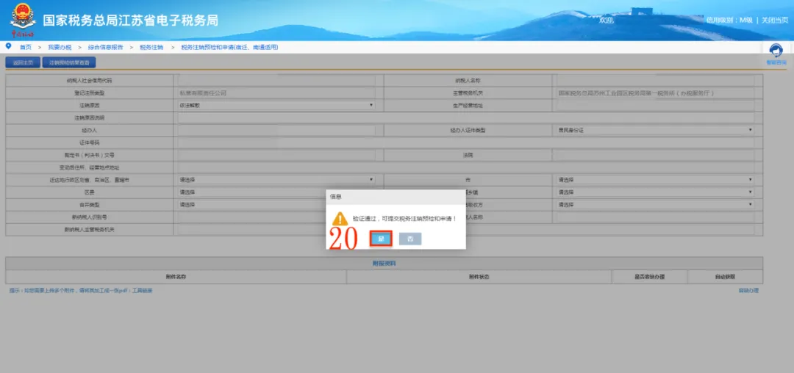794x373 pixels.
Task: Click the 附件名称 column header
Action: [176, 277]
